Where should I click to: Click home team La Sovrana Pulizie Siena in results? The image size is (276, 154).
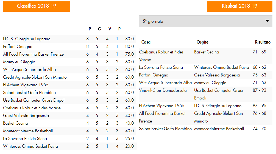click(x=161, y=67)
